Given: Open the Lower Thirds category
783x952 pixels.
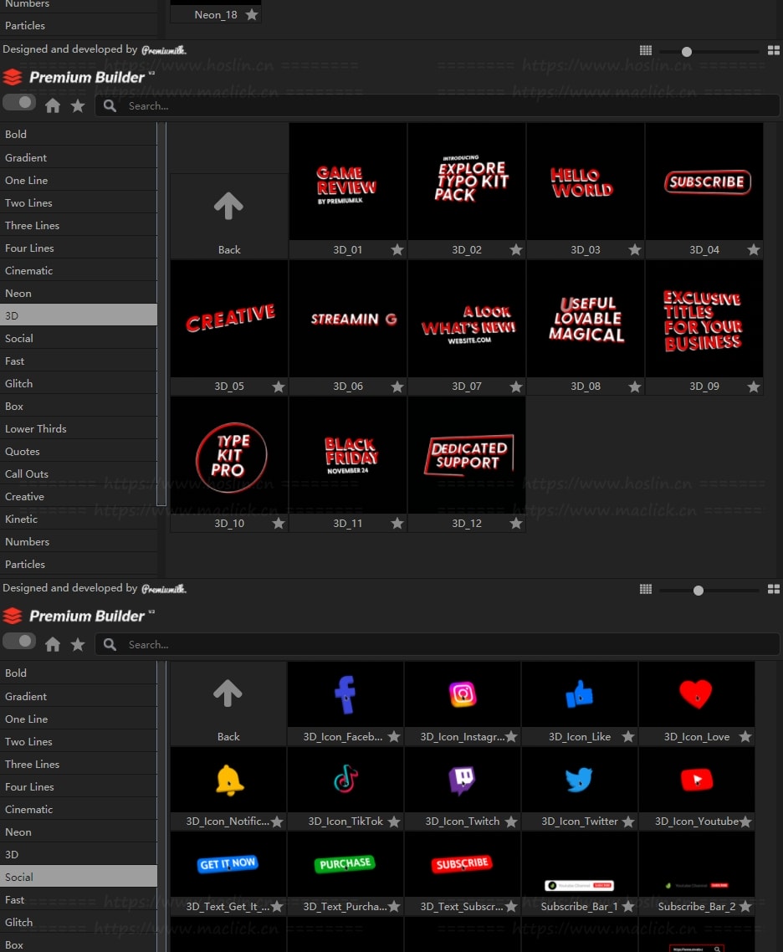Looking at the screenshot, I should click(79, 428).
